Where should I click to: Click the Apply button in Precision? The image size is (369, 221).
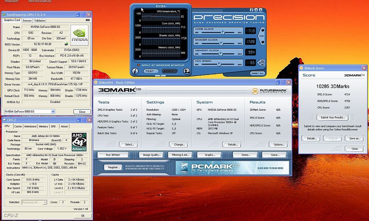pos(169,71)
